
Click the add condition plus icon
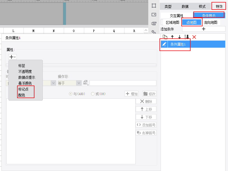(x=204, y=29)
